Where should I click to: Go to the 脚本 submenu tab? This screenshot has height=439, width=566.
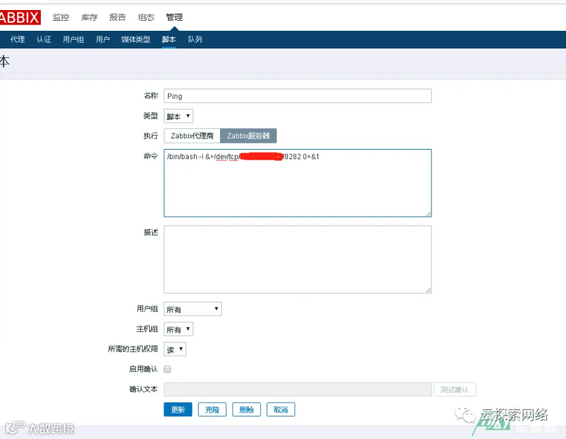pos(169,40)
